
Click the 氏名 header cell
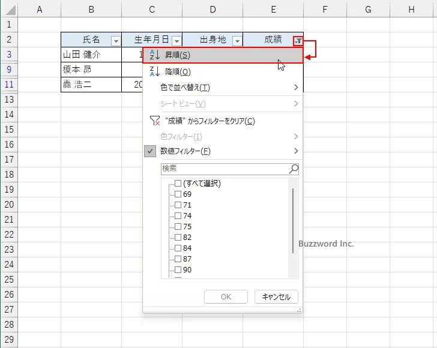click(x=91, y=40)
